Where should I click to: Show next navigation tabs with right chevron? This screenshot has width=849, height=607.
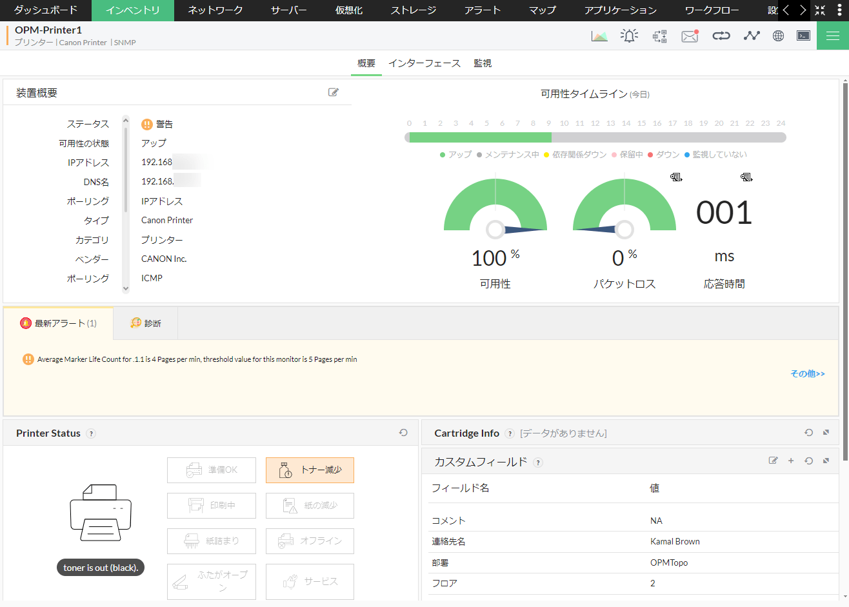click(x=803, y=10)
